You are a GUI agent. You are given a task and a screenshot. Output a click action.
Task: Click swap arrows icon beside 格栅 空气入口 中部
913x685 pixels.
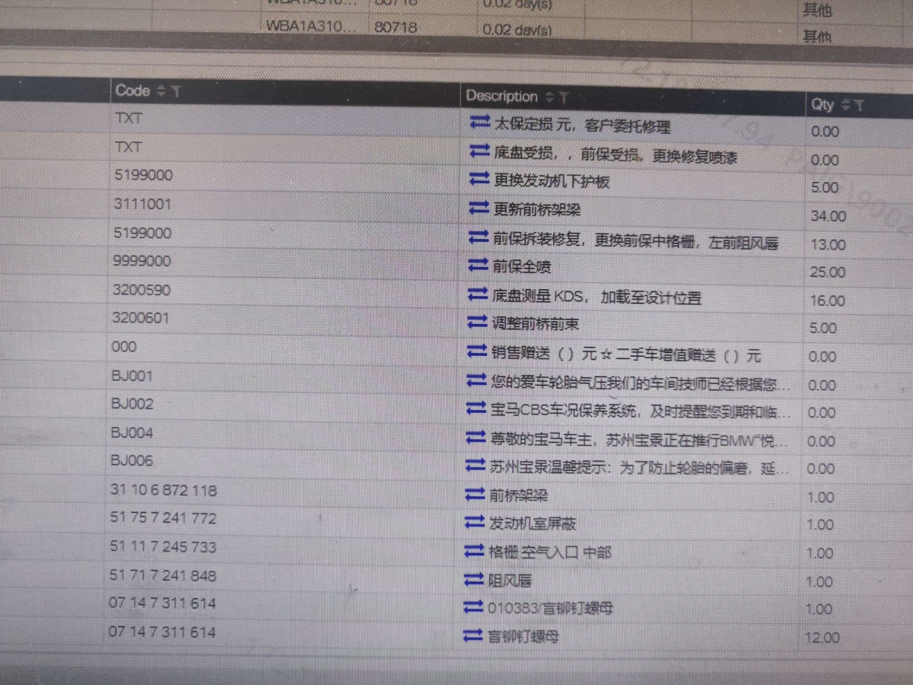pos(474,550)
